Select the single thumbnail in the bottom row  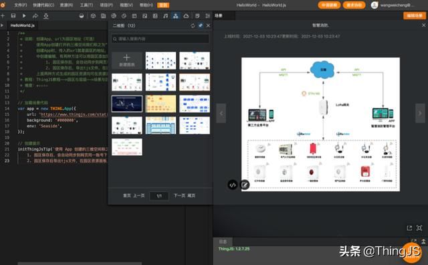[126, 147]
